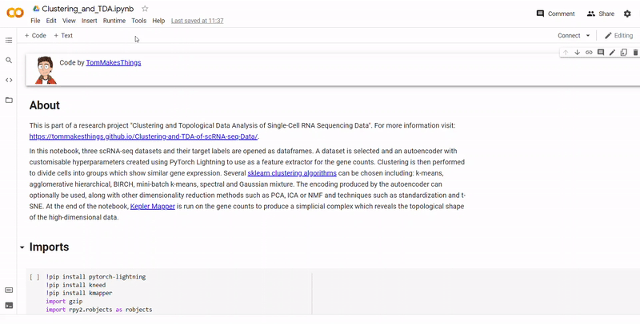The image size is (640, 324).
Task: Click '!pip install kmapper' code line
Action: click(79, 293)
